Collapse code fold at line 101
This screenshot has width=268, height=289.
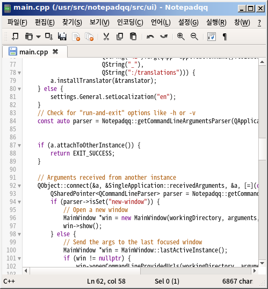(x=19, y=258)
